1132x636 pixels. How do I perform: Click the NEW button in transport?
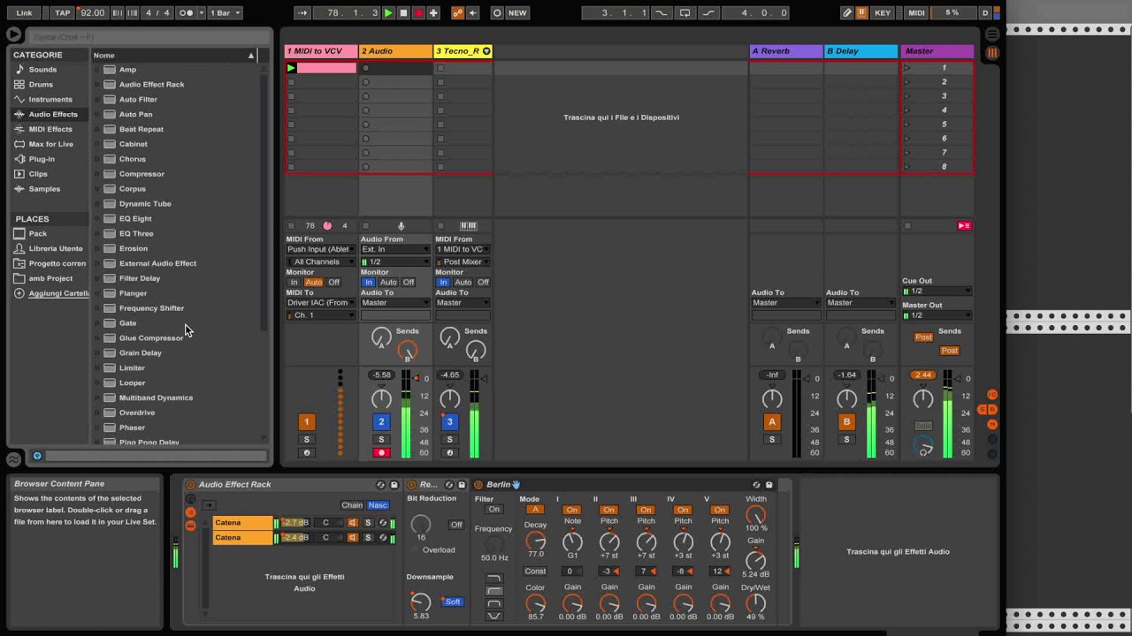click(517, 13)
